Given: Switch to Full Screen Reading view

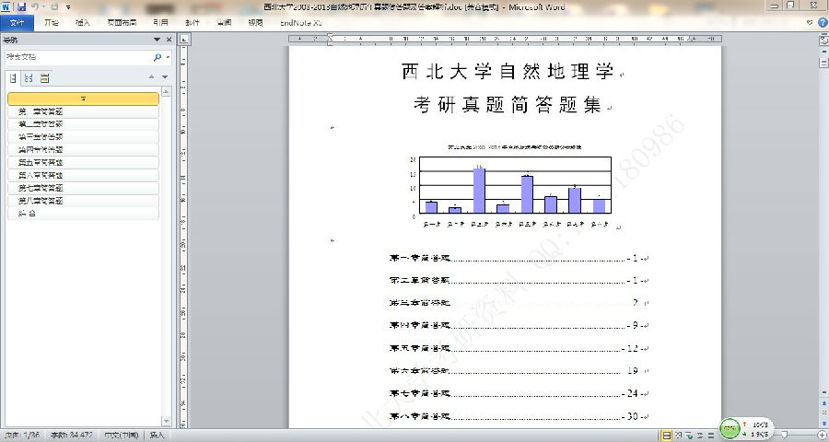Looking at the screenshot, I should 678,436.
